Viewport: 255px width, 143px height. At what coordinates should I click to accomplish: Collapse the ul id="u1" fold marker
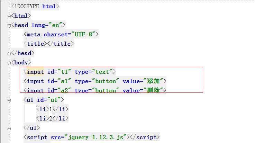pyautogui.click(x=9, y=100)
